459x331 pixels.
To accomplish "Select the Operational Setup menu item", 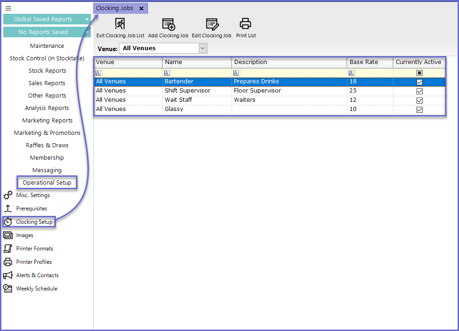I will point(47,183).
